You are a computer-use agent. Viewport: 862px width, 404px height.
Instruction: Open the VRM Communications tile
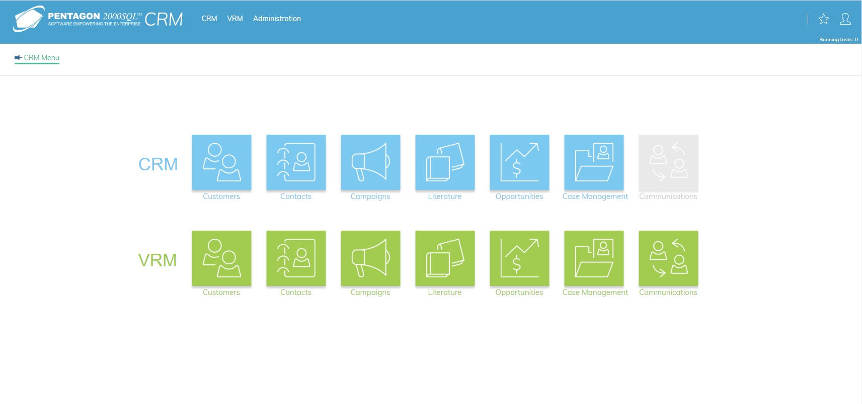click(x=668, y=258)
